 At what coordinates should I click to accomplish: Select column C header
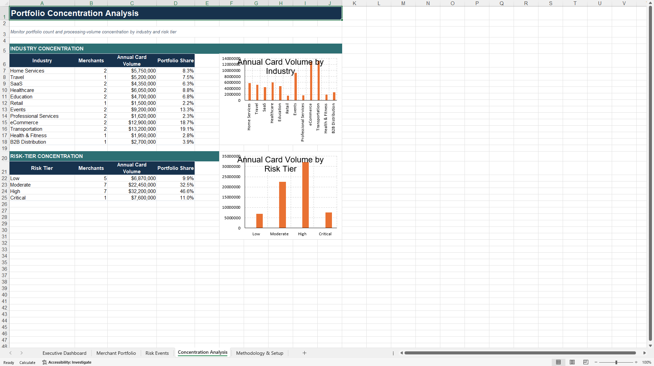[132, 3]
